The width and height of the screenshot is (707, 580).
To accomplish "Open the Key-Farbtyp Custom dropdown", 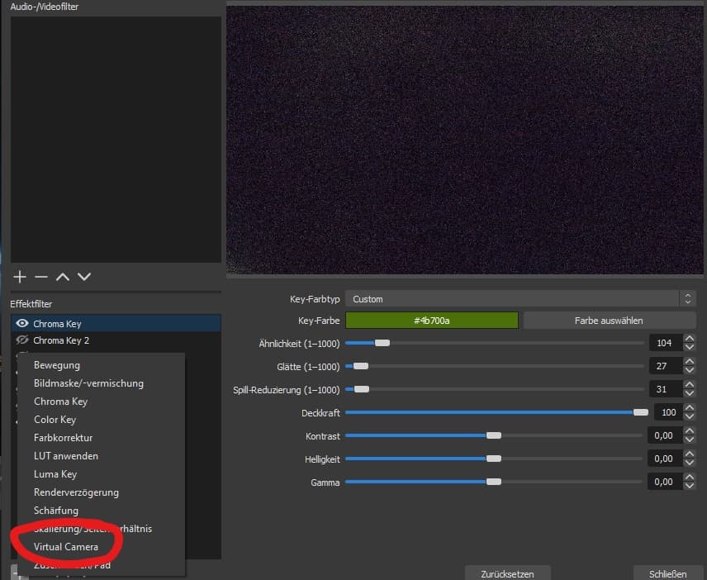I will coord(520,299).
